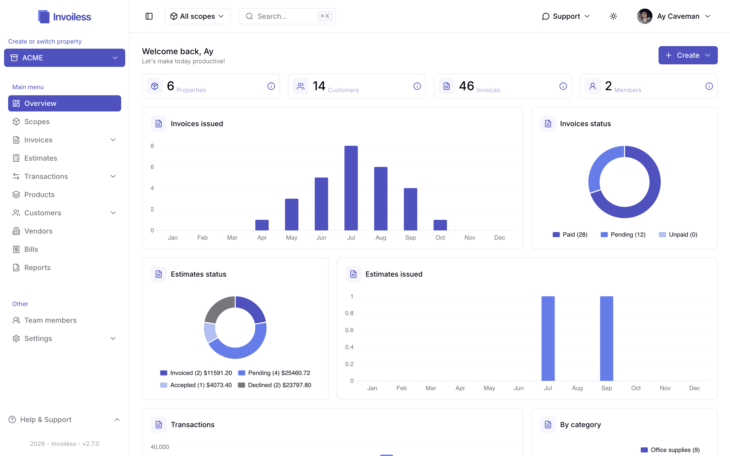The image size is (730, 456).
Task: Go to Scopes in sidebar
Action: coord(65,122)
